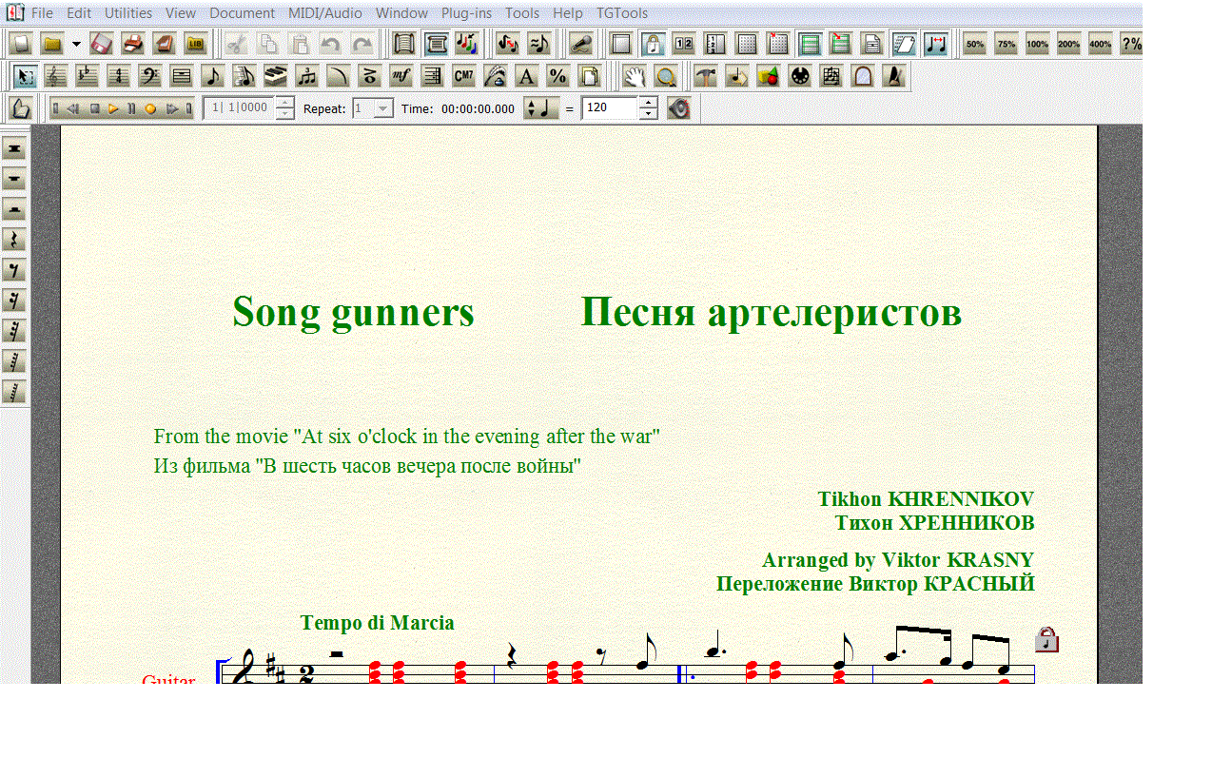The width and height of the screenshot is (1212, 777).
Task: Select the Measure tool
Action: (x=181, y=76)
